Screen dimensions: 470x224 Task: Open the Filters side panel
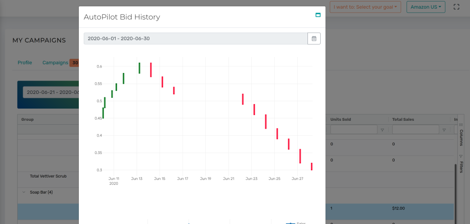point(461,163)
